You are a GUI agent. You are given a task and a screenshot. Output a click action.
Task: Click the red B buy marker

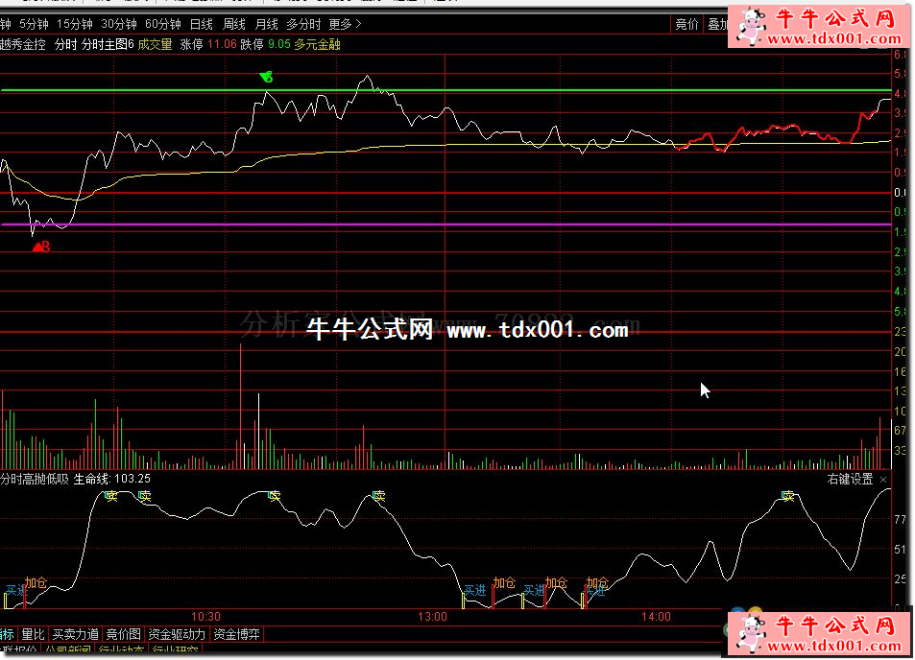(x=41, y=247)
